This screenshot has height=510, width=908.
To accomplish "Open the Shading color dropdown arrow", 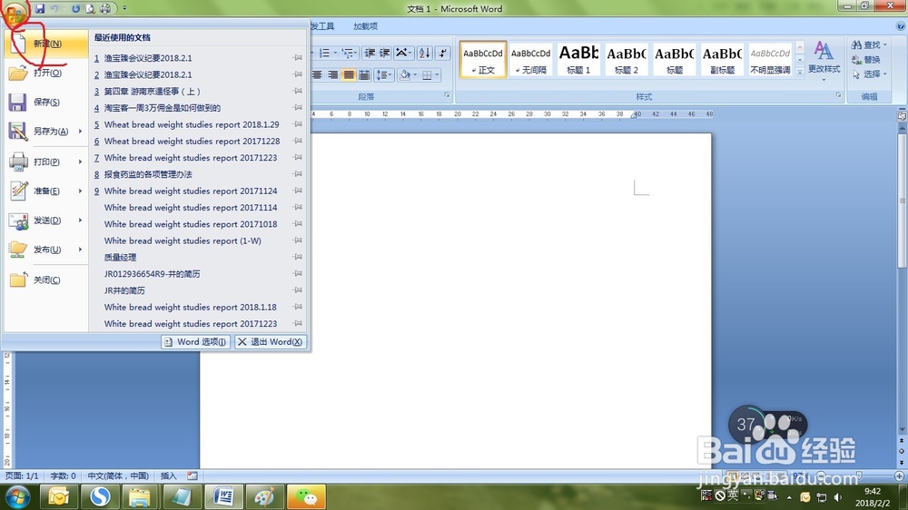I will (415, 74).
